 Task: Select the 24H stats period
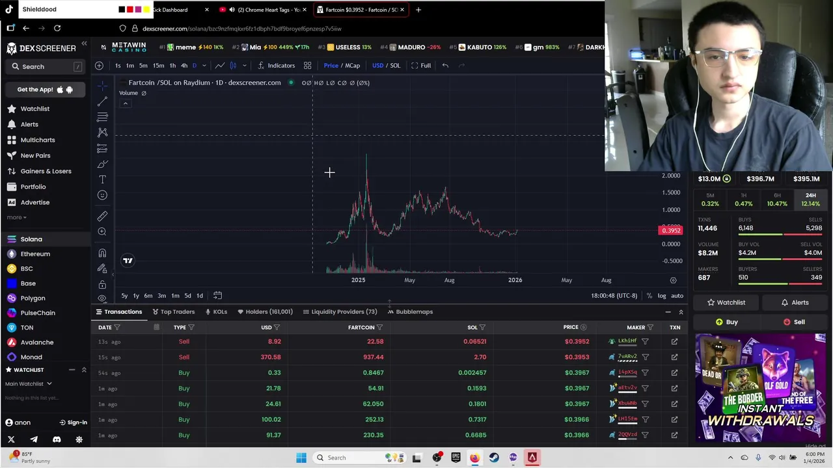tap(811, 200)
